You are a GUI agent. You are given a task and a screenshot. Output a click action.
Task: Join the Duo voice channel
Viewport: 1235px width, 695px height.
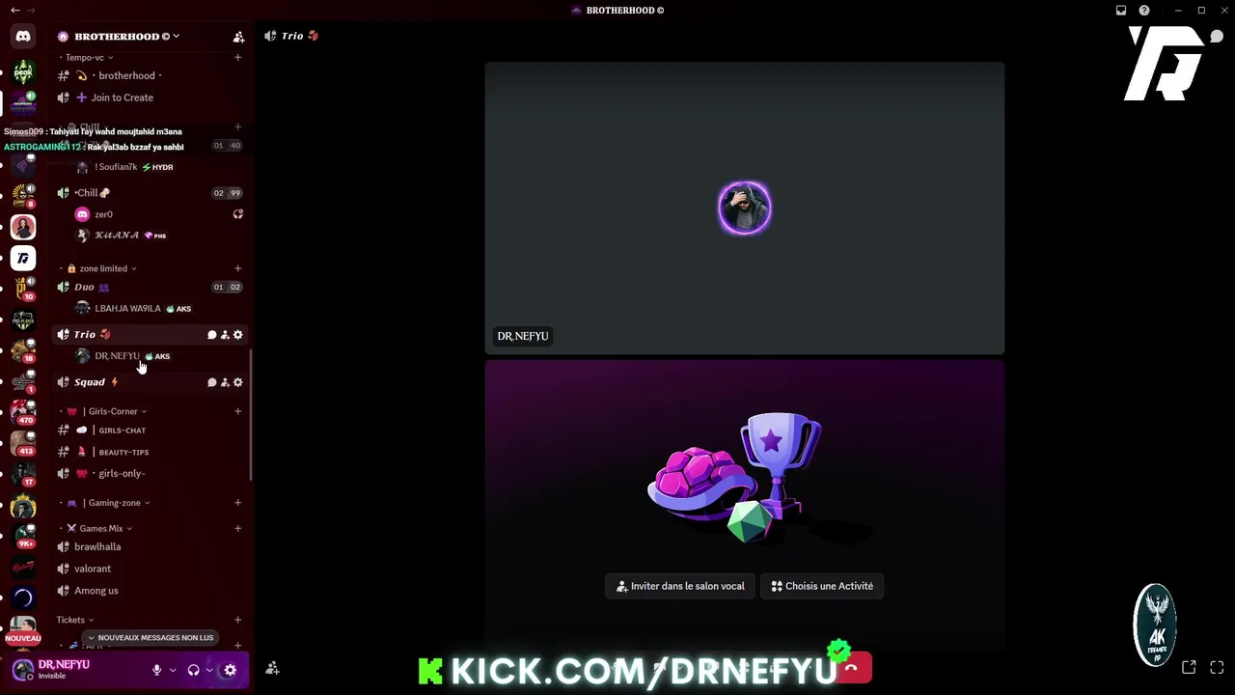click(x=150, y=287)
